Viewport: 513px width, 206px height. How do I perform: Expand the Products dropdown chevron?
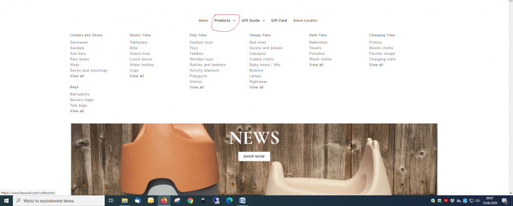click(x=234, y=20)
